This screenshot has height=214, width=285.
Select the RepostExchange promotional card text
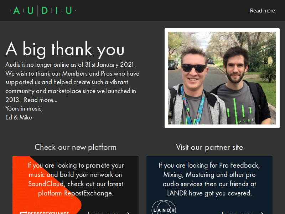[76, 179]
